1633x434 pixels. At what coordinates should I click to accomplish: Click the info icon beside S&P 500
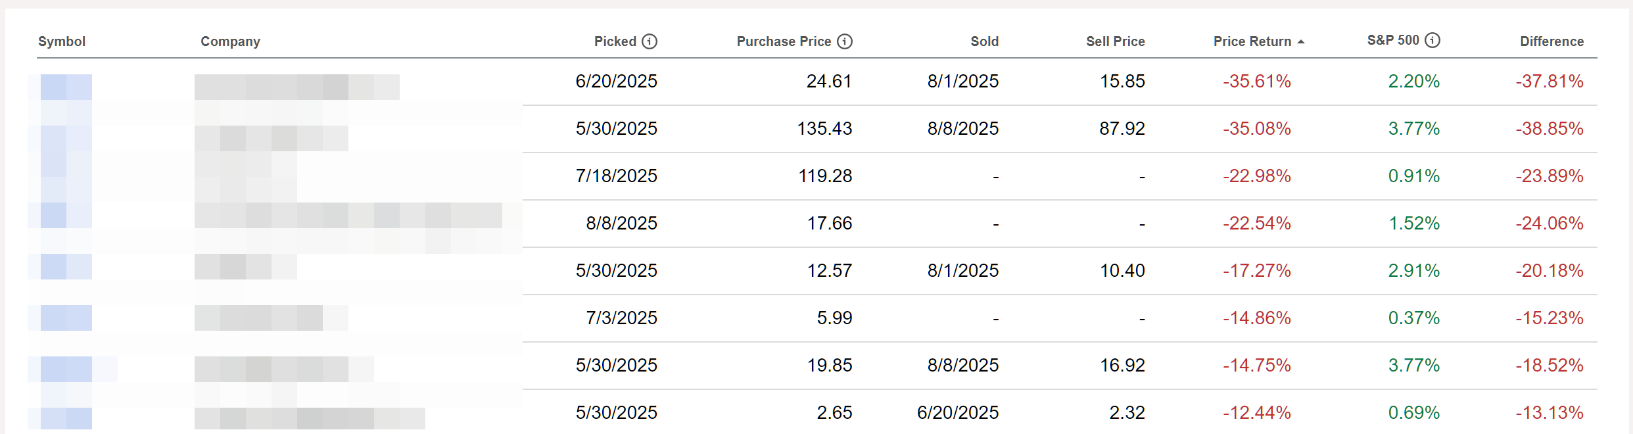pyautogui.click(x=1432, y=40)
